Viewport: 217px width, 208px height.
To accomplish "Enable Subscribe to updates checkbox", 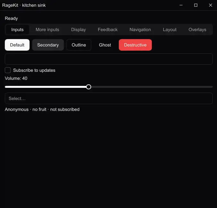I will 8,70.
